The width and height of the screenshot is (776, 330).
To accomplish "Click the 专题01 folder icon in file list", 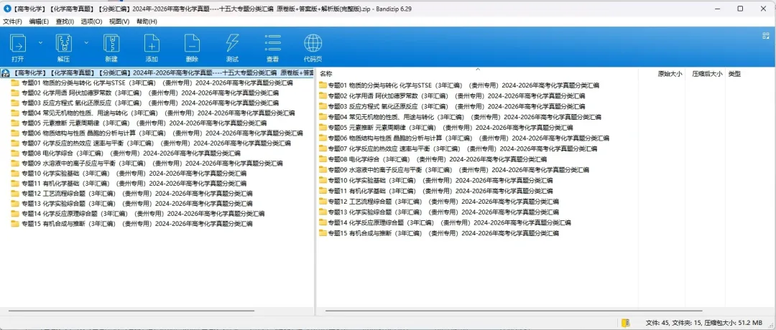I will click(x=323, y=85).
